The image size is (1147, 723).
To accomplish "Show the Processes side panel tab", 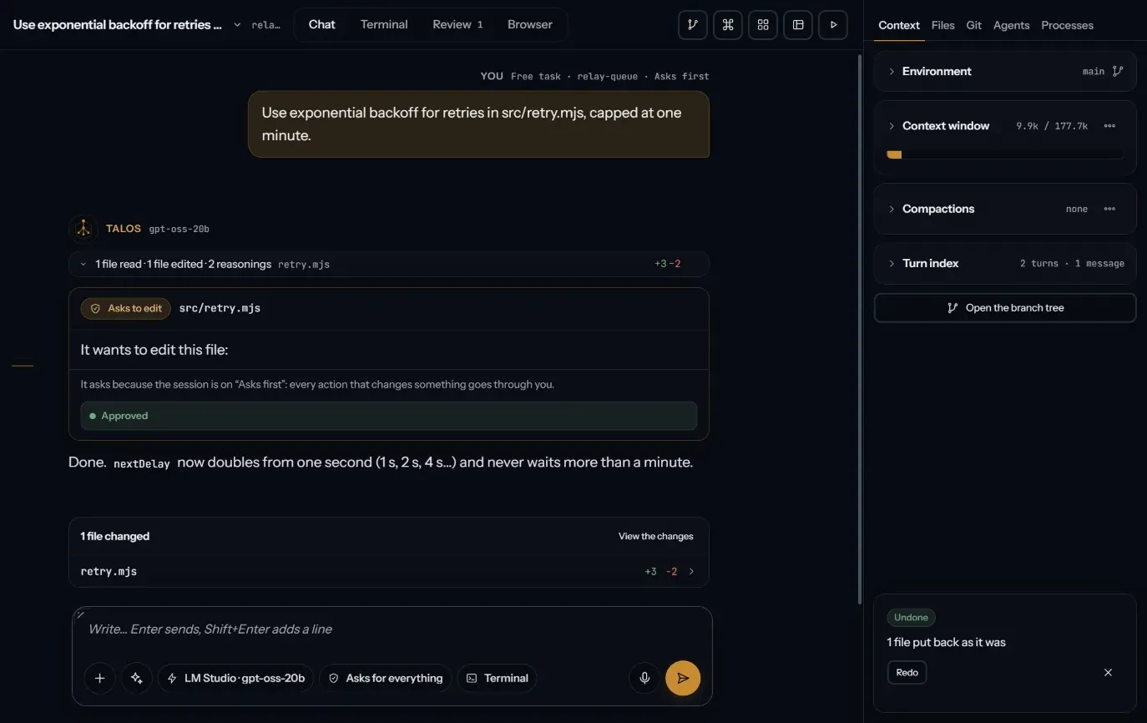I will click(1068, 25).
